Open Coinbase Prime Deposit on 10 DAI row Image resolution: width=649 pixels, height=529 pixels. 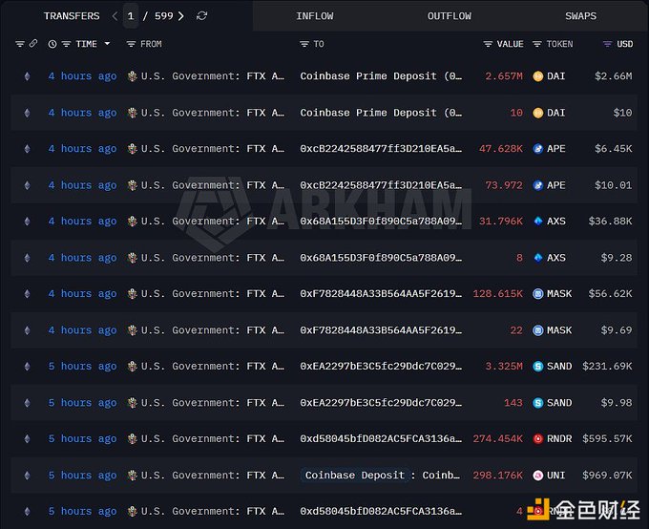click(381, 113)
